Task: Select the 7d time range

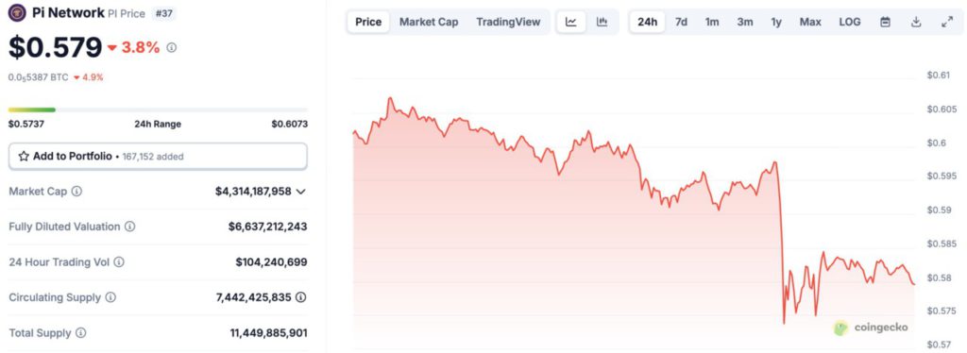Action: tap(681, 22)
